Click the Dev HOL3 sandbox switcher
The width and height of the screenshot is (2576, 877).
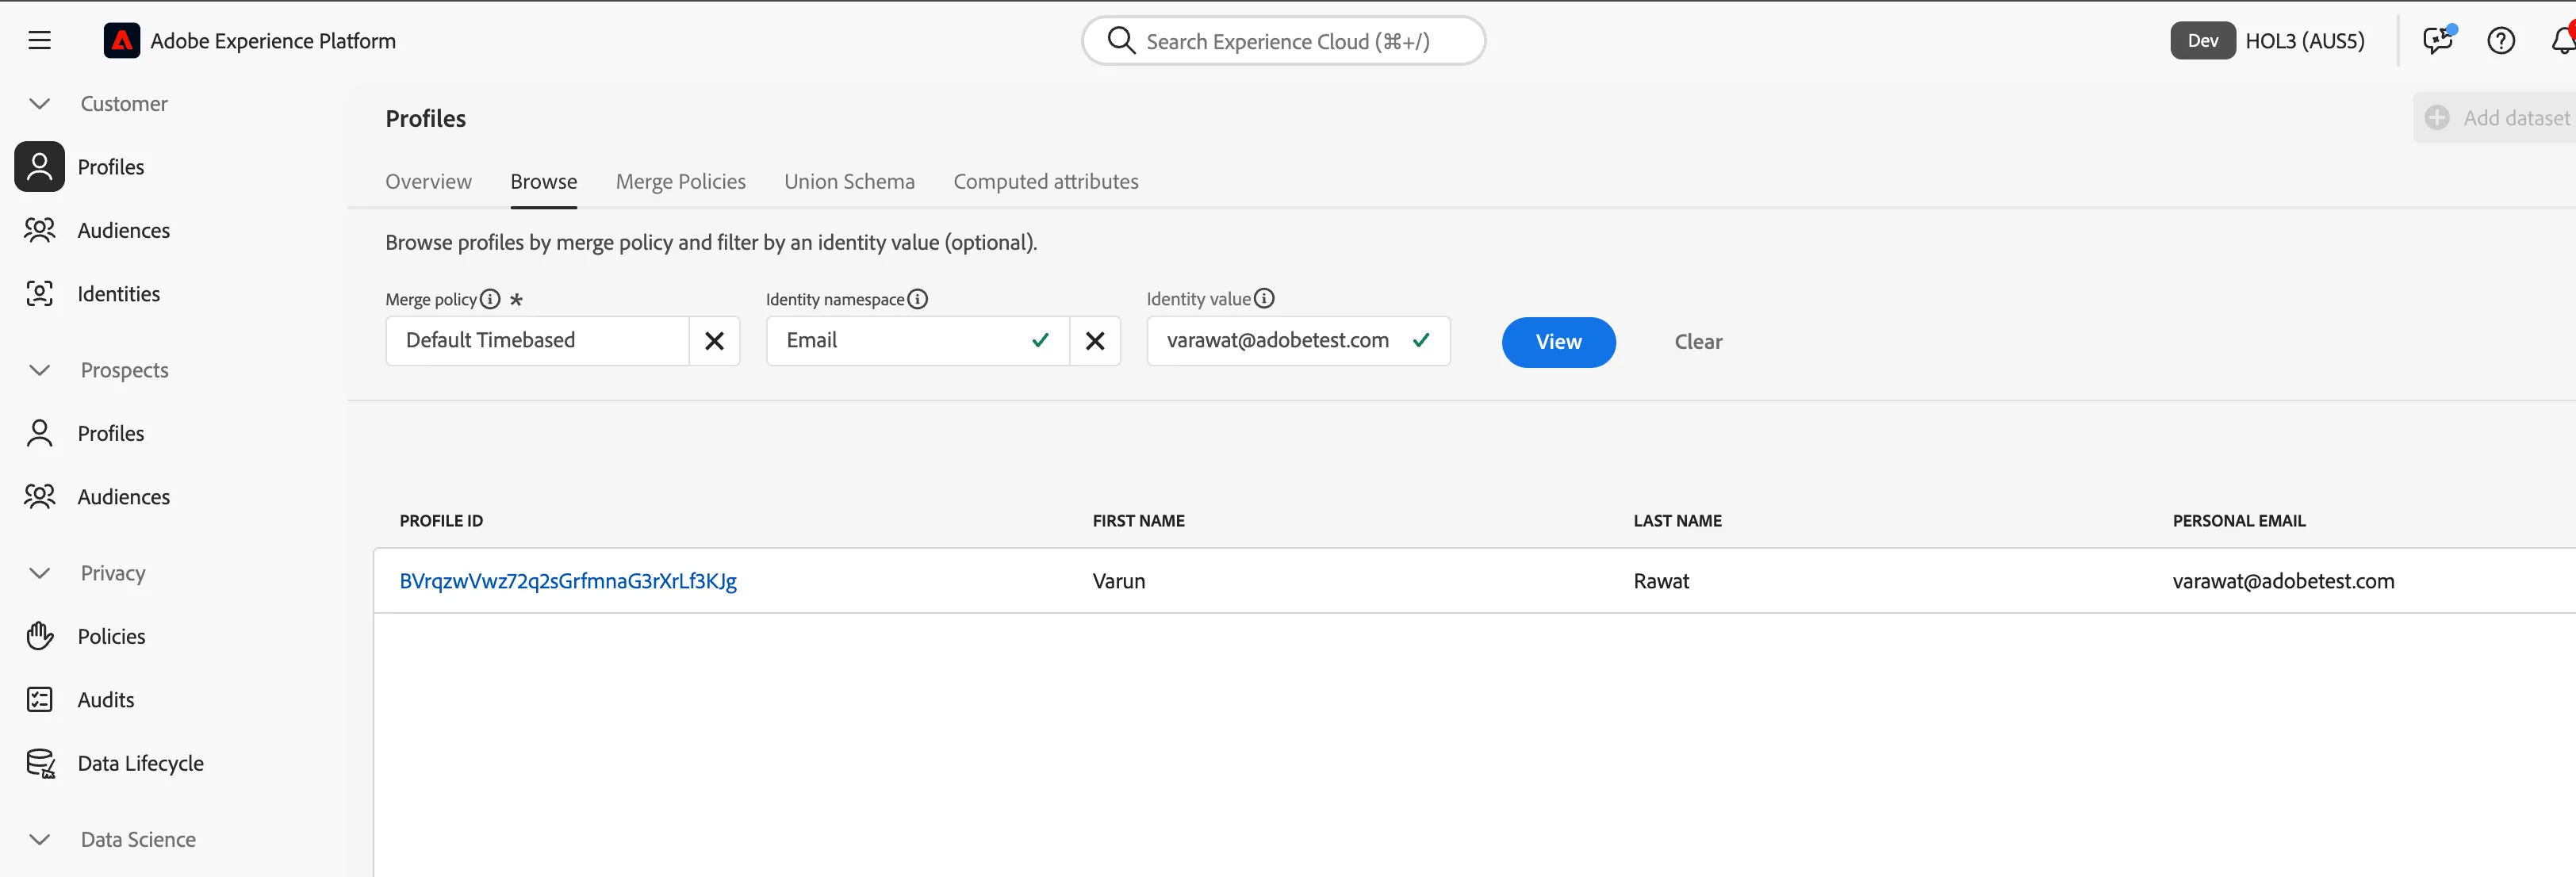2267,40
